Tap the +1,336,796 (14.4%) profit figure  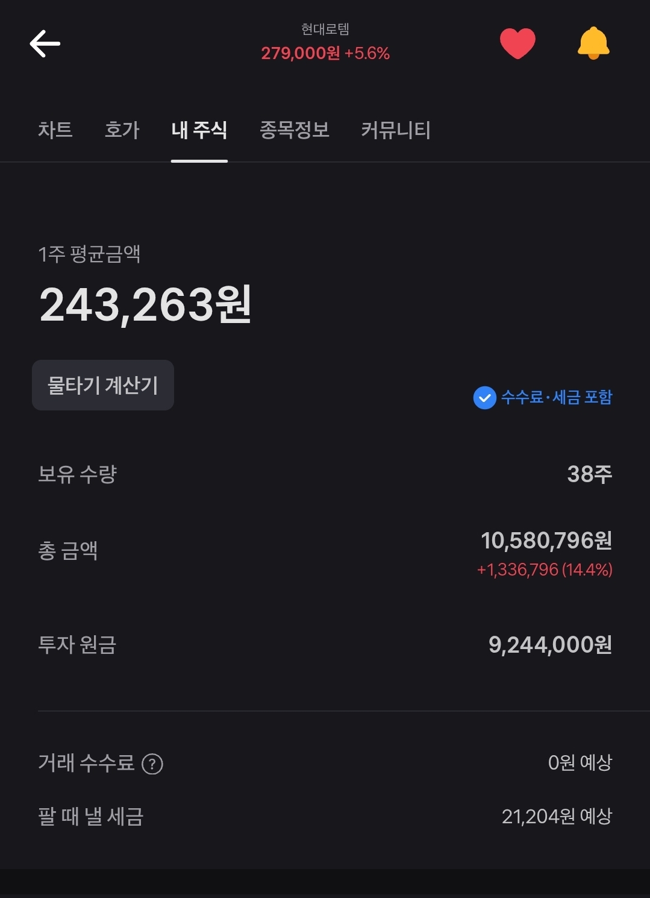[544, 570]
